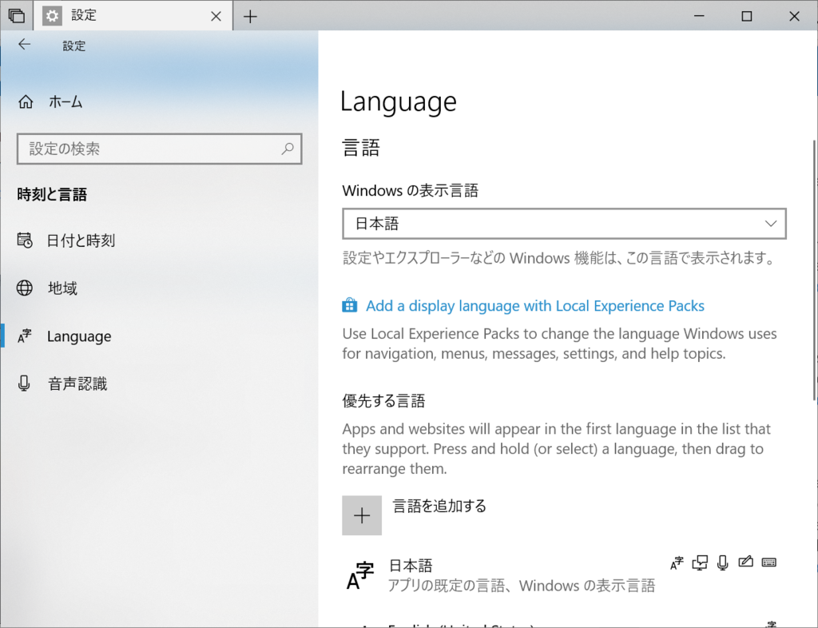818x628 pixels.
Task: Close the 設定 tab with X
Action: [216, 17]
